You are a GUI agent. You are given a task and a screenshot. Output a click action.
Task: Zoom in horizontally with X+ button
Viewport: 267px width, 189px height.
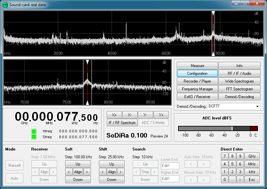tap(114, 115)
